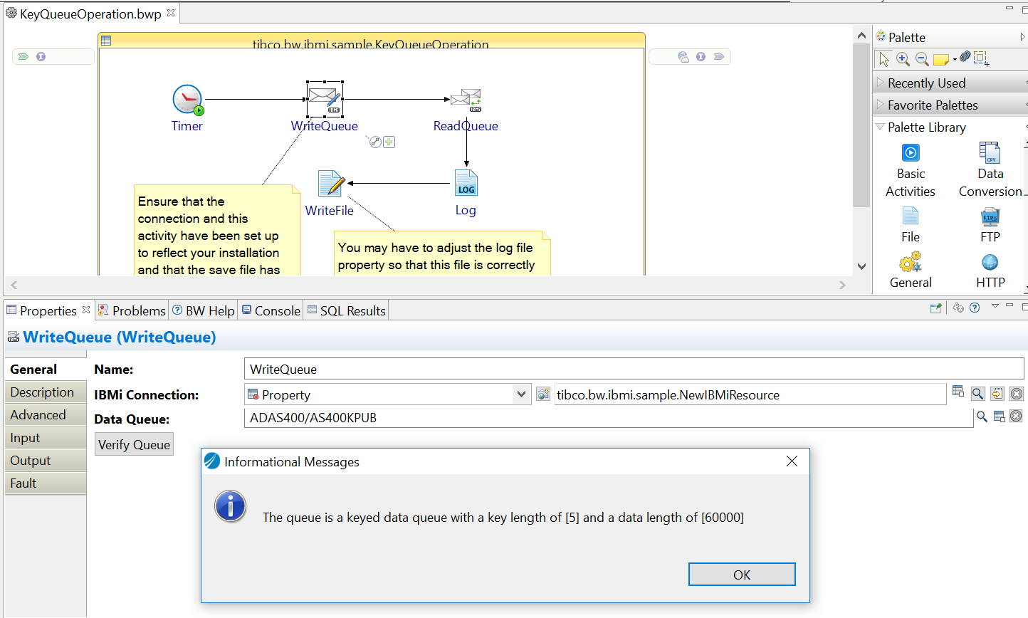Open the Data Conversion palette
Viewport: 1028px width, 618px height.
[x=990, y=171]
